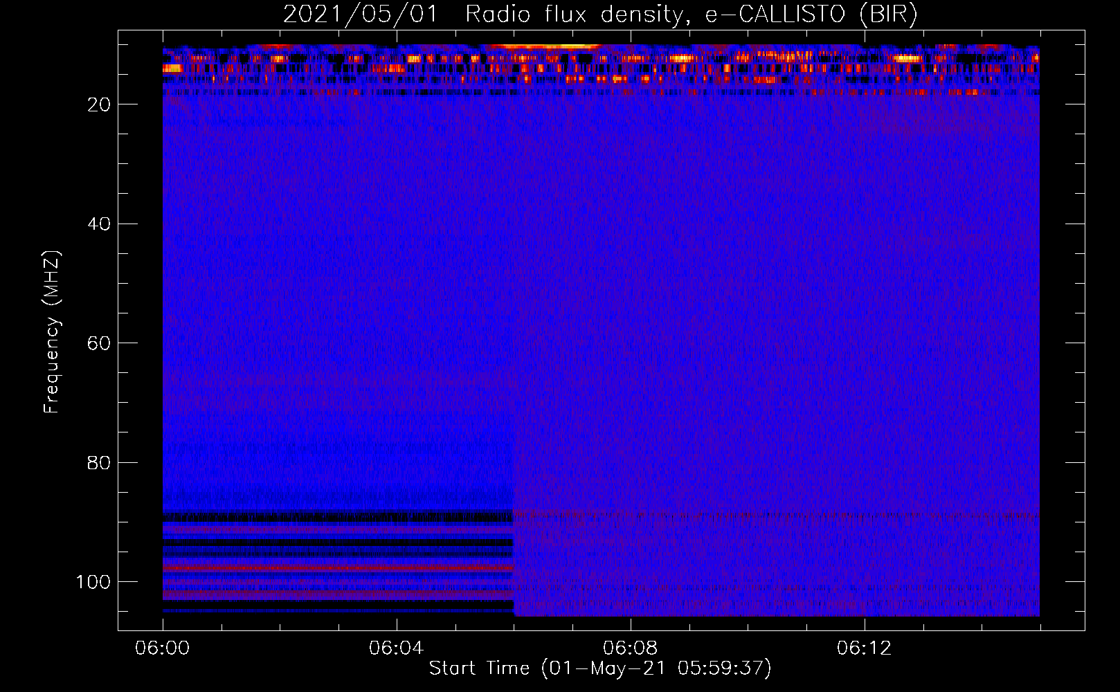The image size is (1120, 692).
Task: Click the '06:00' time tick label
Action: pos(163,648)
